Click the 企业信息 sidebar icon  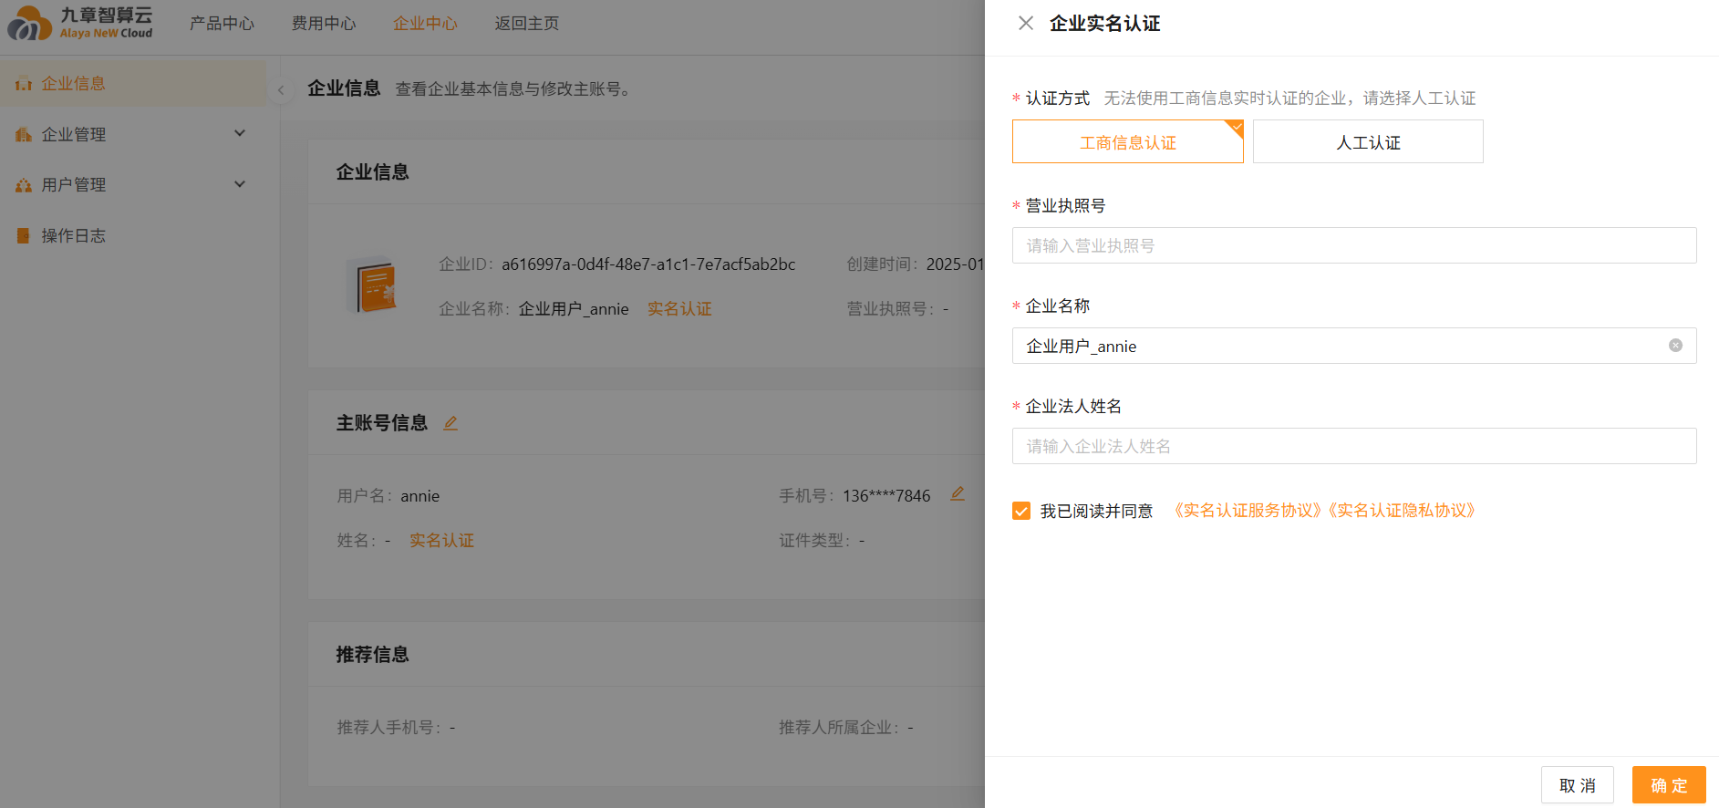[x=24, y=84]
